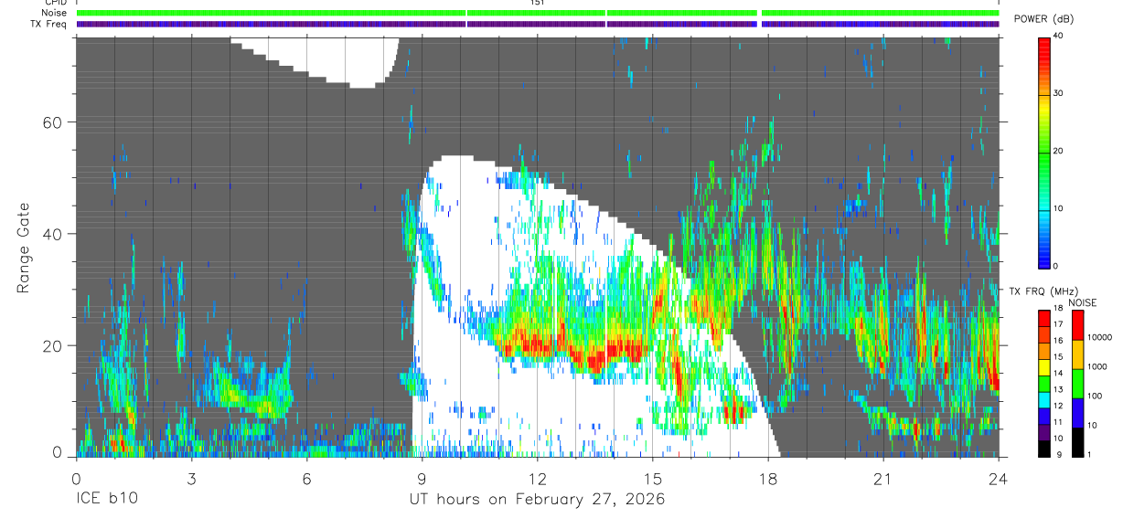1123x518 pixels.
Task: Select the 14 tick on TX FRQ legend
Action: (x=1060, y=374)
